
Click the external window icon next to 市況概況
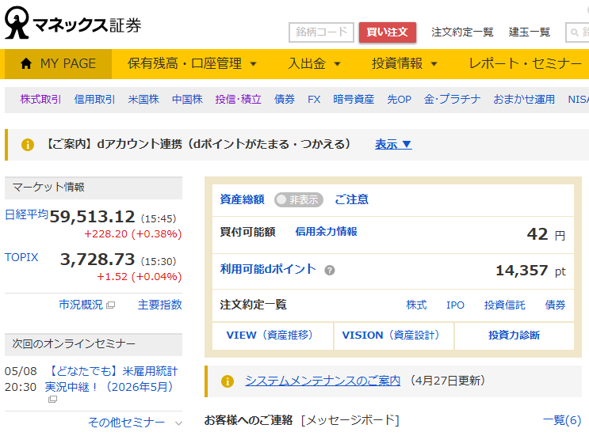click(x=110, y=305)
